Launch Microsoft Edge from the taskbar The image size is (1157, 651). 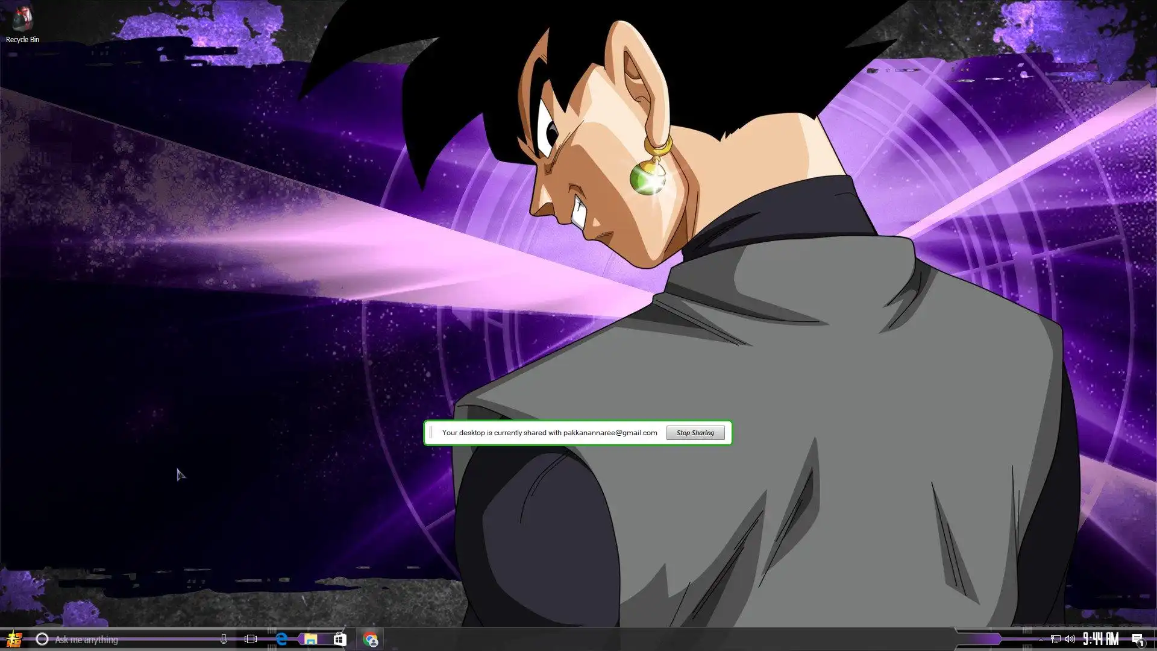click(281, 639)
